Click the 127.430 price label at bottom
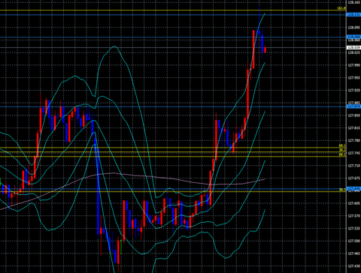This screenshot has width=361, height=273. 353,266
